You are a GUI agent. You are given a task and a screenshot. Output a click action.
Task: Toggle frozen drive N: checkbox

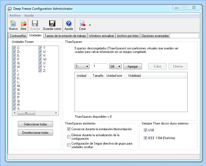[14, 90]
